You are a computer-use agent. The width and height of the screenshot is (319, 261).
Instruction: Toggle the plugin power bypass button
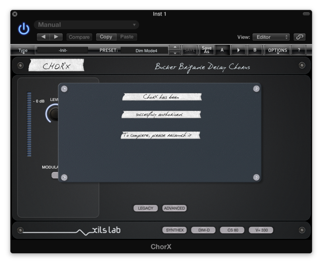point(24,29)
